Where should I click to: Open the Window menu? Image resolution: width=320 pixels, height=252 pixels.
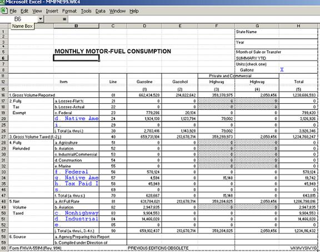click(x=117, y=11)
